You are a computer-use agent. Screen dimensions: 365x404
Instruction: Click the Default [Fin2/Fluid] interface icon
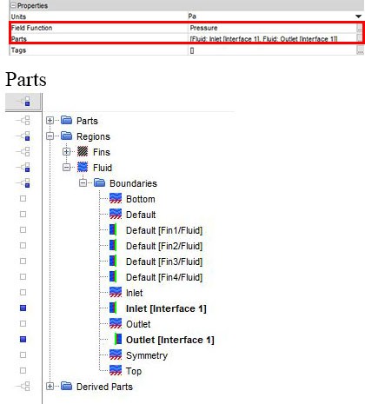(x=113, y=245)
